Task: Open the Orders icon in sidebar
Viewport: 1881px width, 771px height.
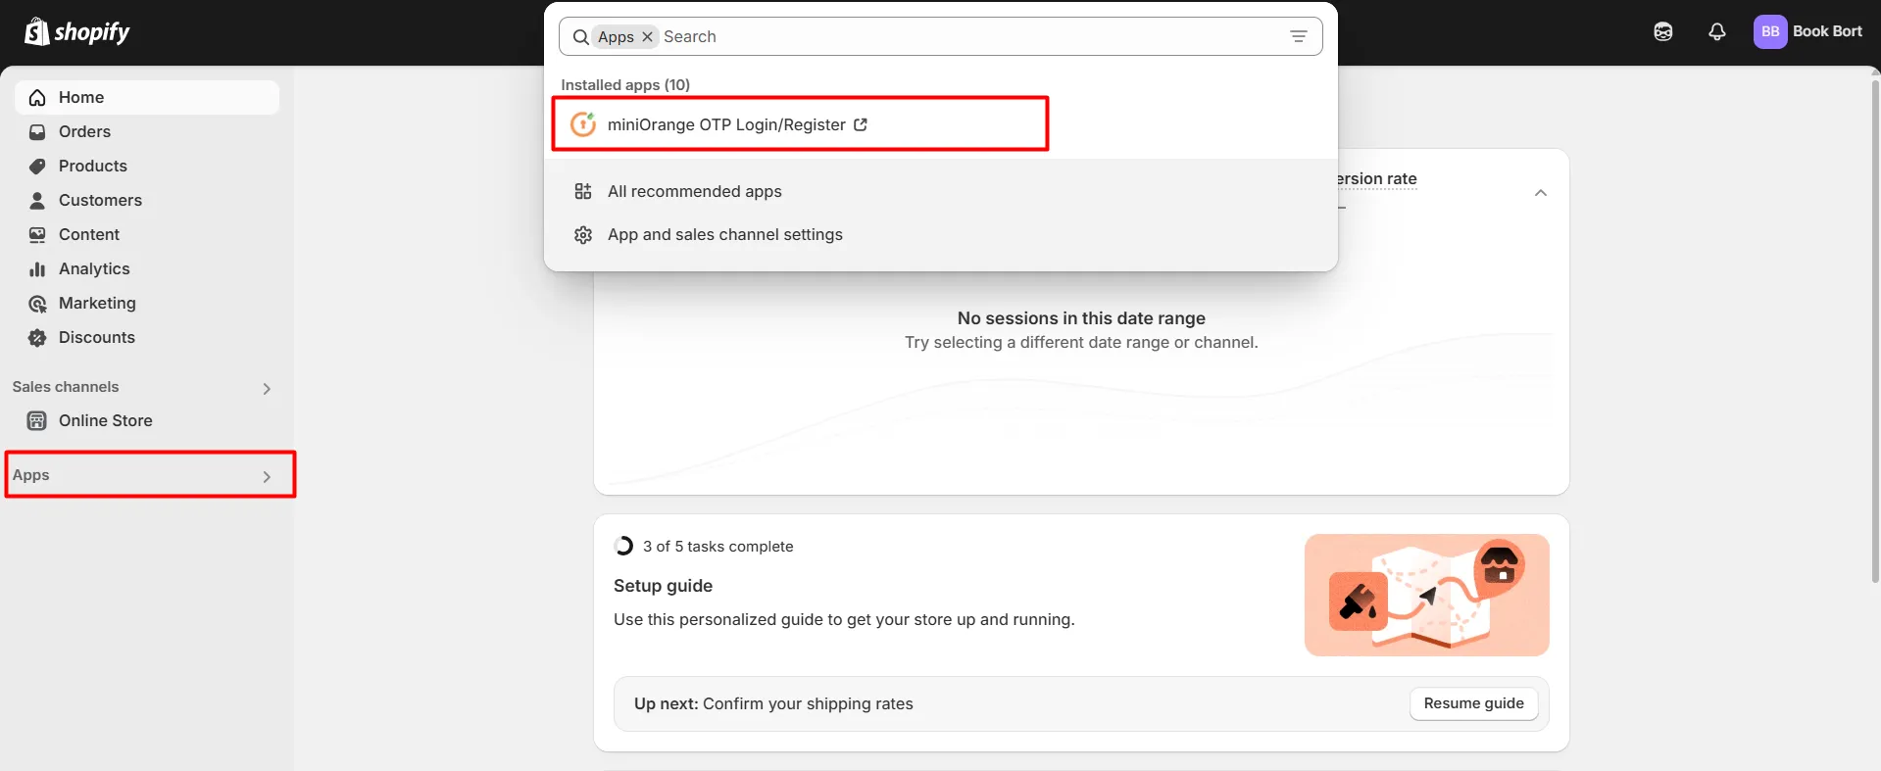Action: [x=37, y=131]
